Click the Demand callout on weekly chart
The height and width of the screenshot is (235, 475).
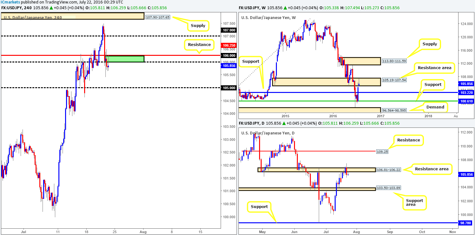tap(435, 107)
